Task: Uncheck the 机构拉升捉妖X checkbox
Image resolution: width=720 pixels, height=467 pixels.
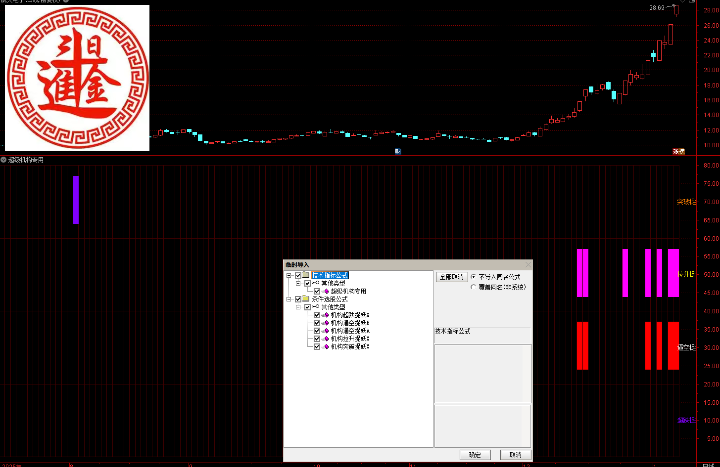Action: point(317,339)
